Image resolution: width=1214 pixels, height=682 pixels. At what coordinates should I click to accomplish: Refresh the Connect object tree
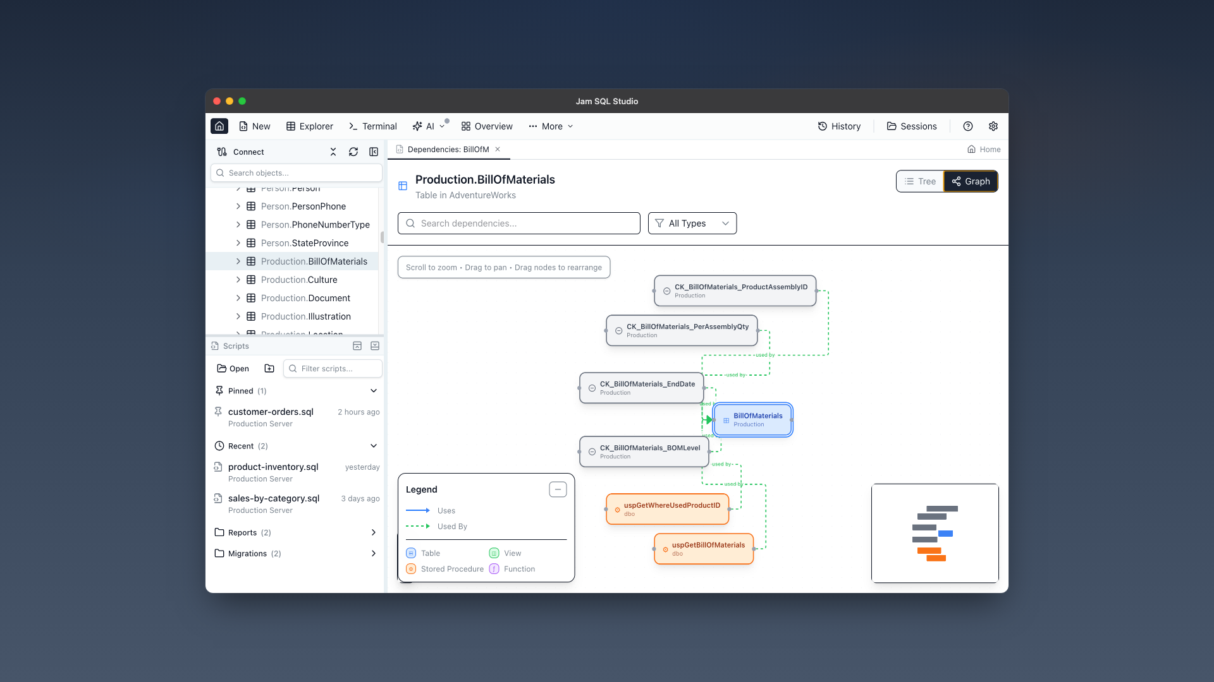[353, 152]
